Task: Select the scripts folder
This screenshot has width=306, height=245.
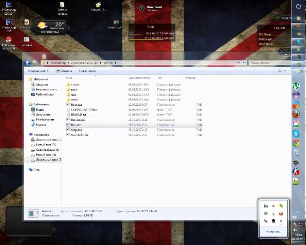Action: 134,85
